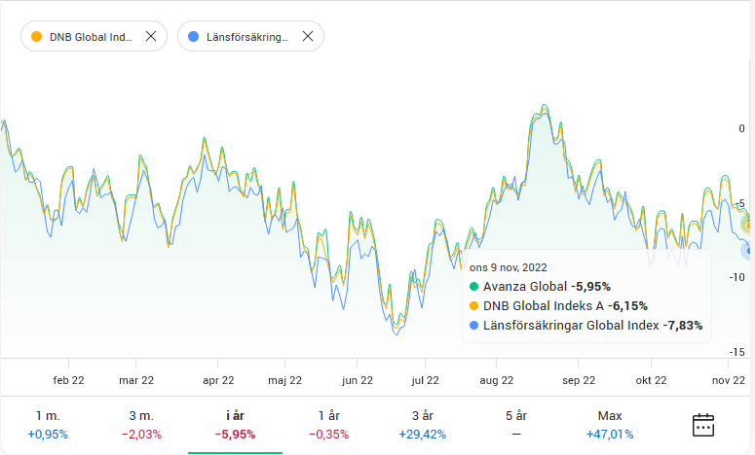
Task: Click the Länsförsäkring... chip label
Action: pos(249,36)
